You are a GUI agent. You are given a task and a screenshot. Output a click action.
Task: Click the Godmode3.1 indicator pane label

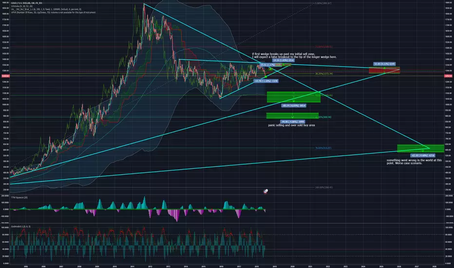21,227
